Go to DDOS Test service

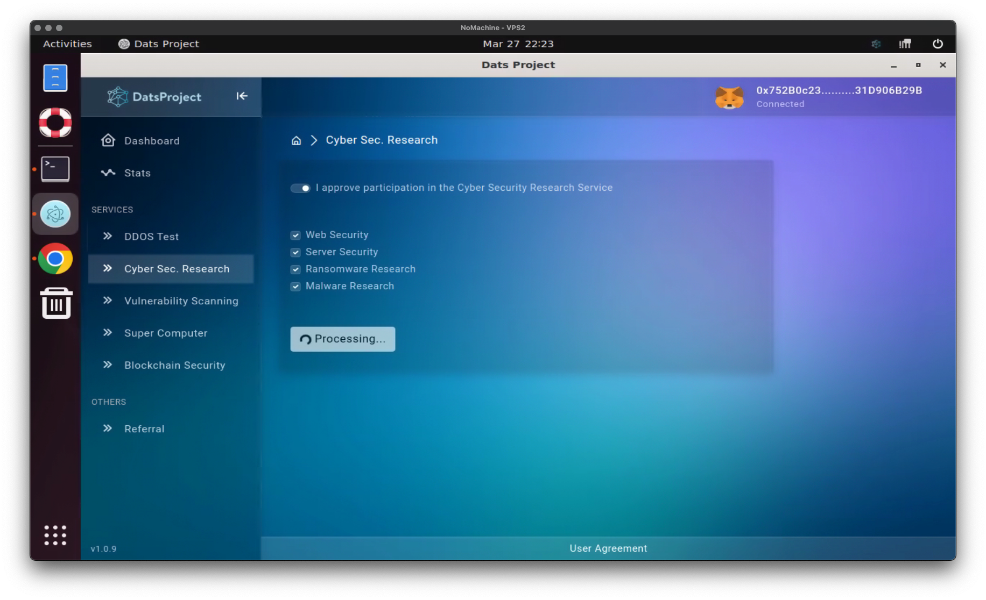tap(171, 237)
